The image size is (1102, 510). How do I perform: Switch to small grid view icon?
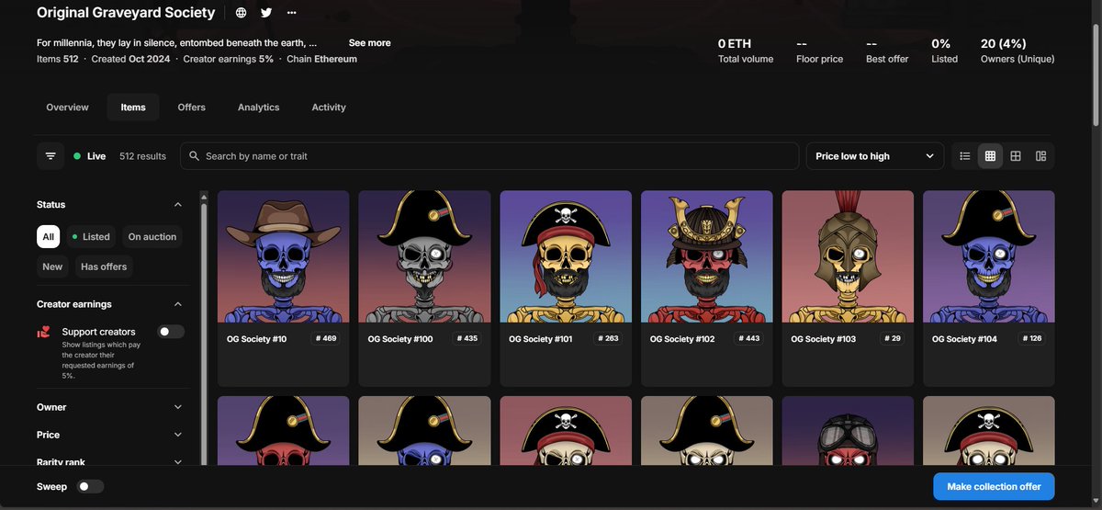tap(990, 156)
